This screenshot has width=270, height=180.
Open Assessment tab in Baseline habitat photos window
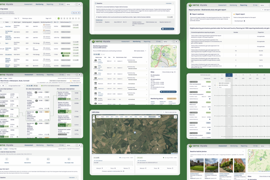pos(223,146)
